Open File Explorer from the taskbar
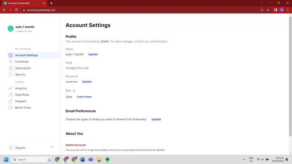The width and height of the screenshot is (292, 164). 99,160
